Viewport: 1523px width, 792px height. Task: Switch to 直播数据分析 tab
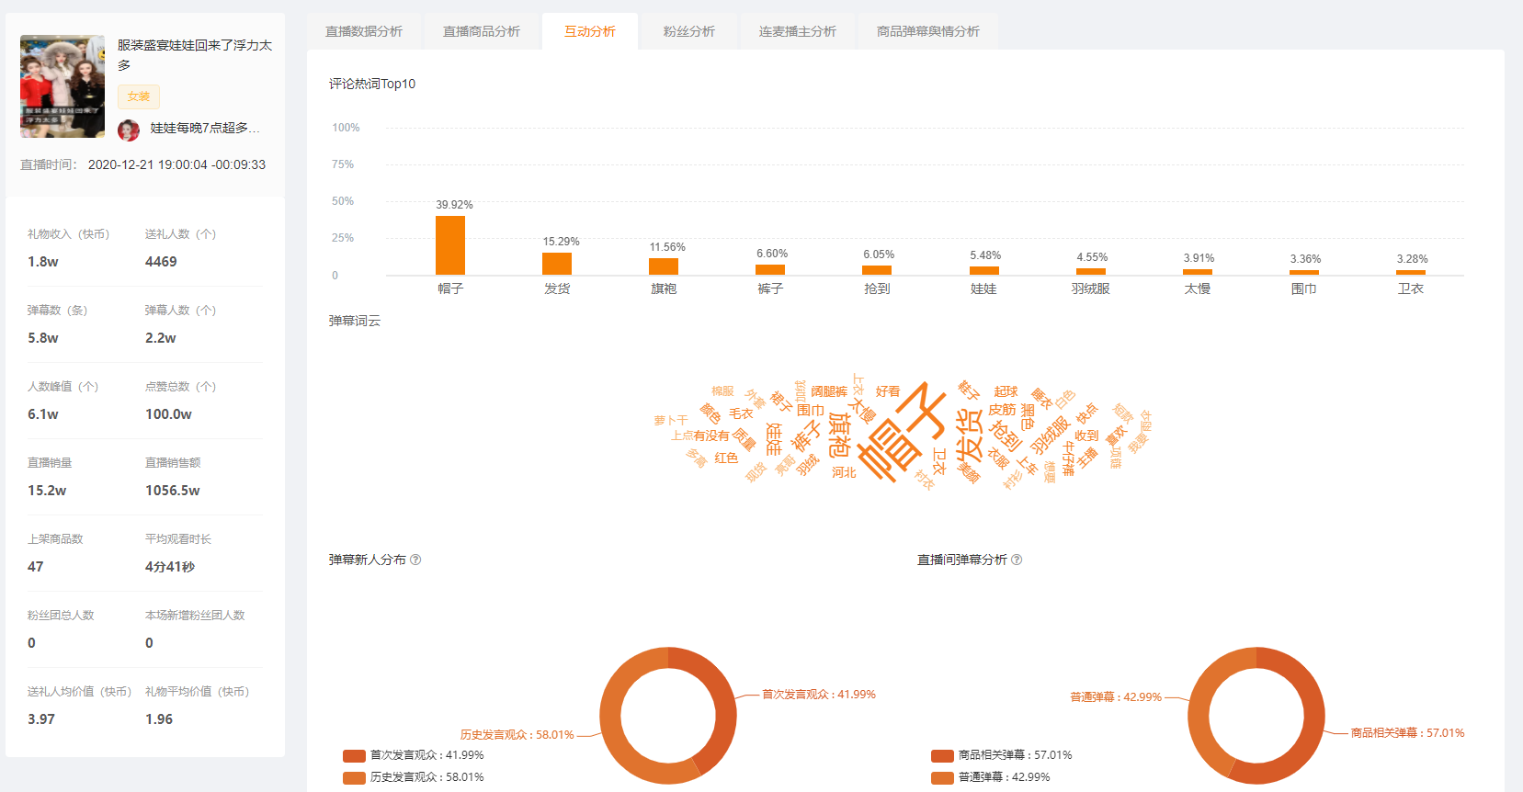click(x=364, y=31)
